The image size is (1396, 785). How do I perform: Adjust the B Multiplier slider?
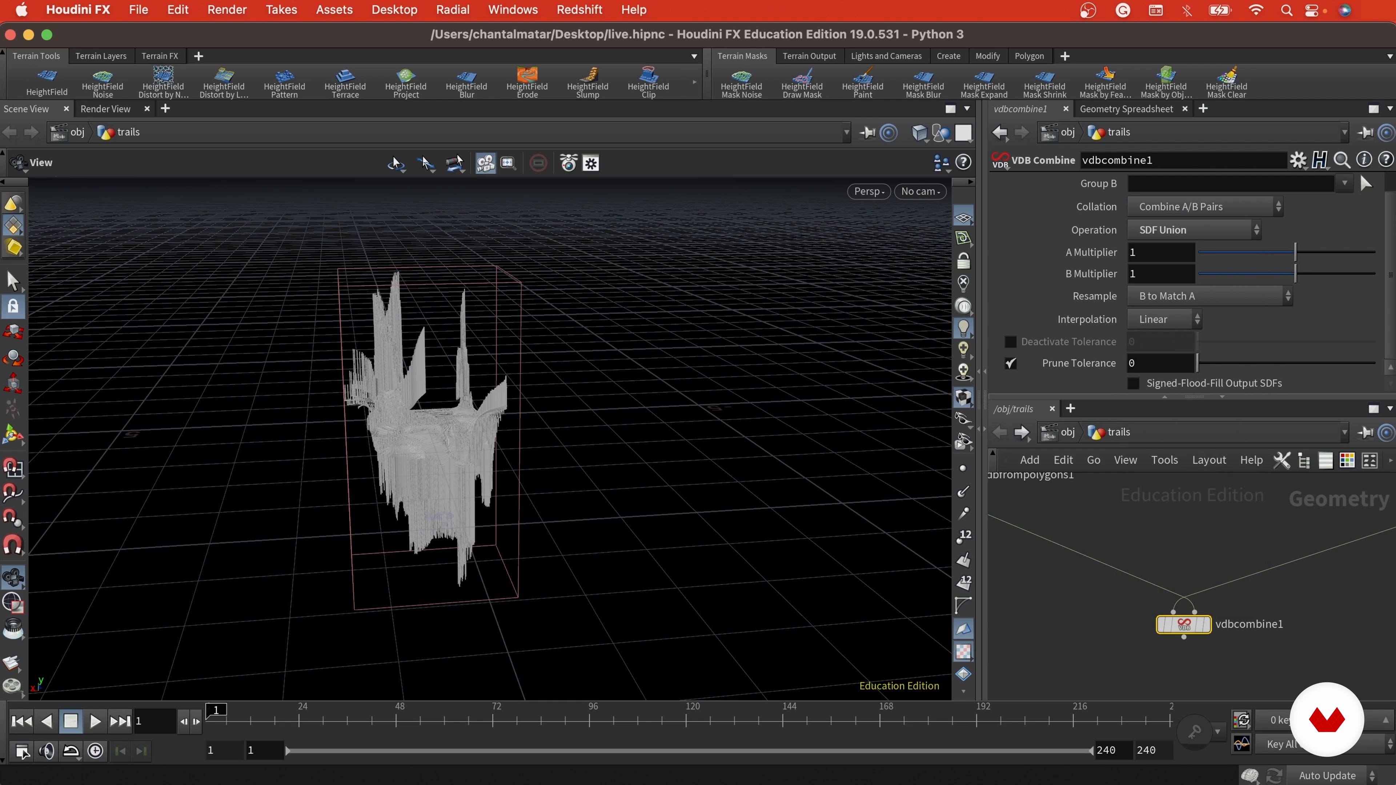coord(1287,274)
